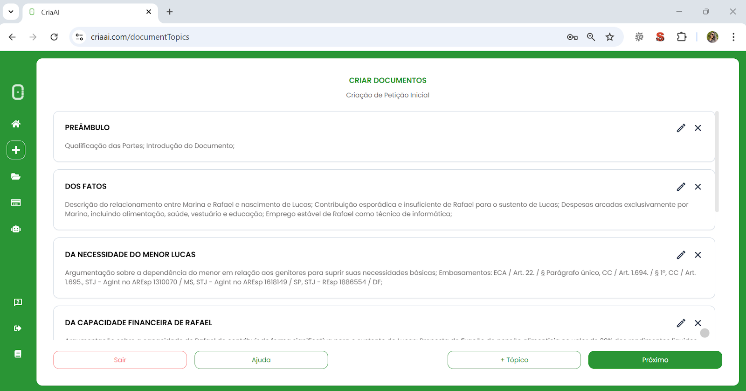Open the folder icon in sidebar
The width and height of the screenshot is (746, 391).
16,176
